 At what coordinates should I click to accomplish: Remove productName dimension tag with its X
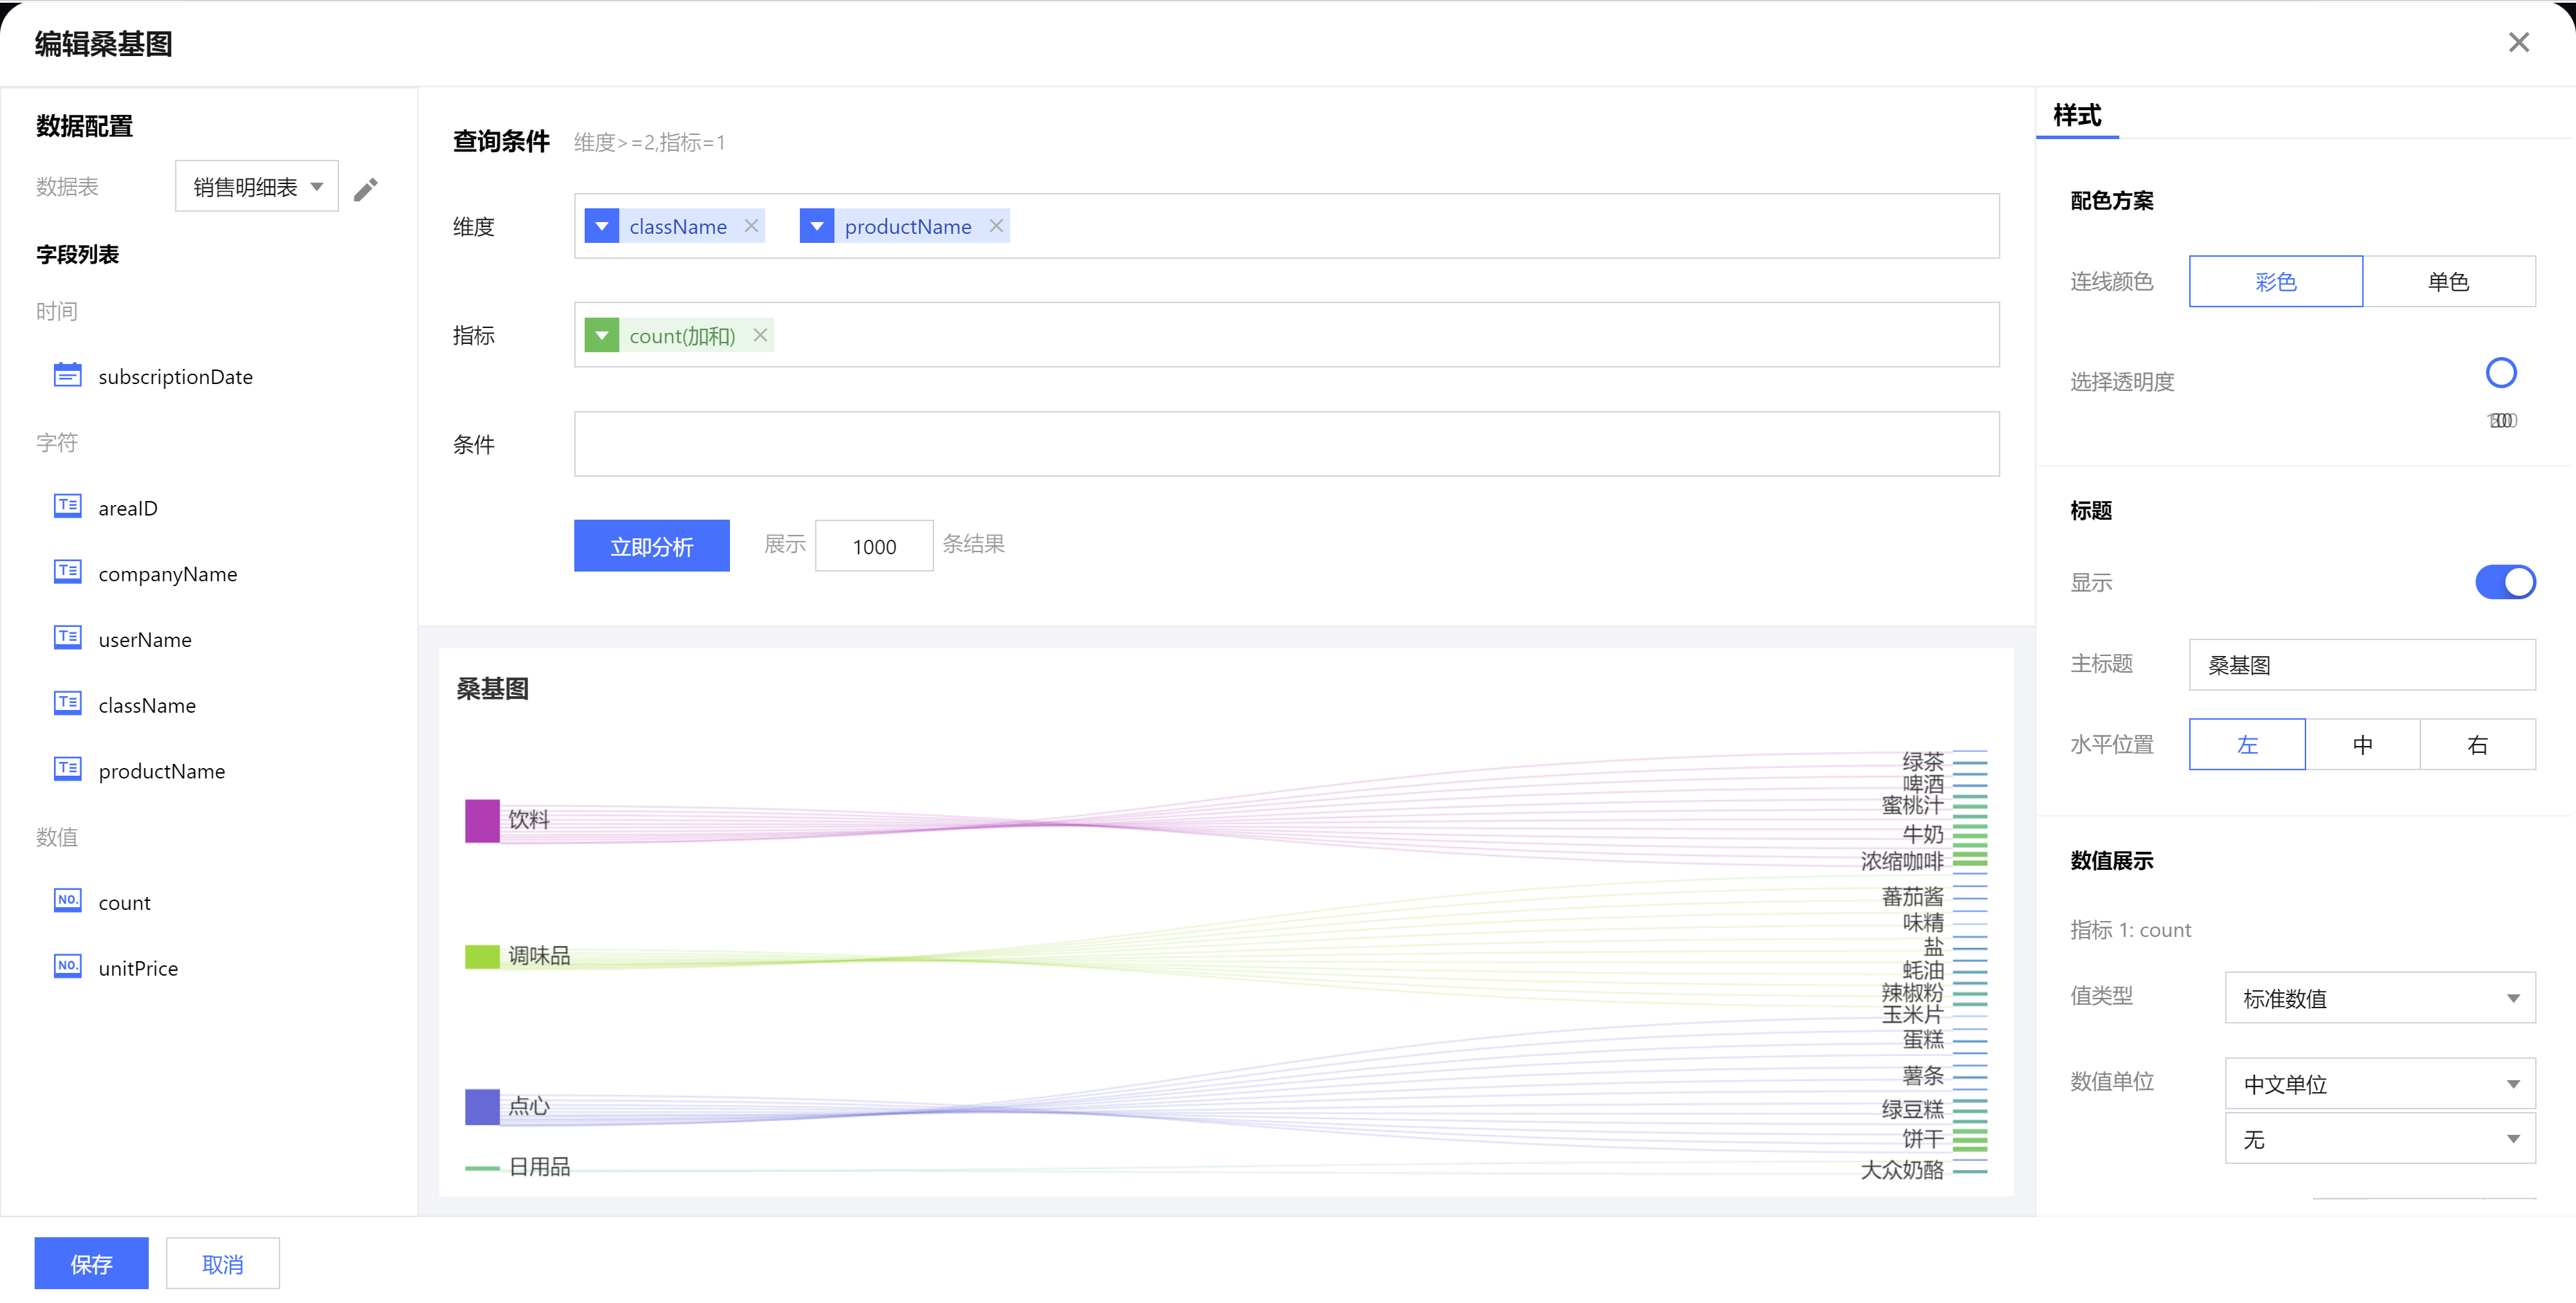[x=996, y=226]
